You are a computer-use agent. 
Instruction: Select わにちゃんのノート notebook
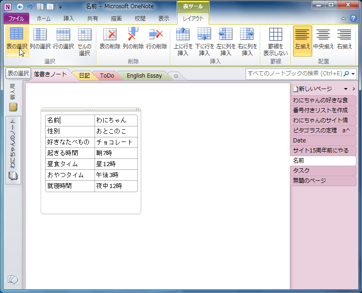13,150
